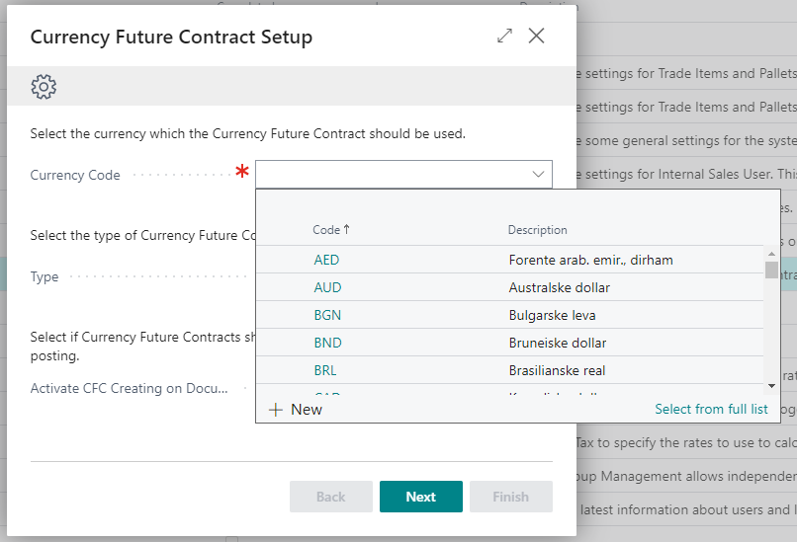This screenshot has height=542, width=797.
Task: Close the Currency Future Contract Setup dialog
Action: (536, 37)
